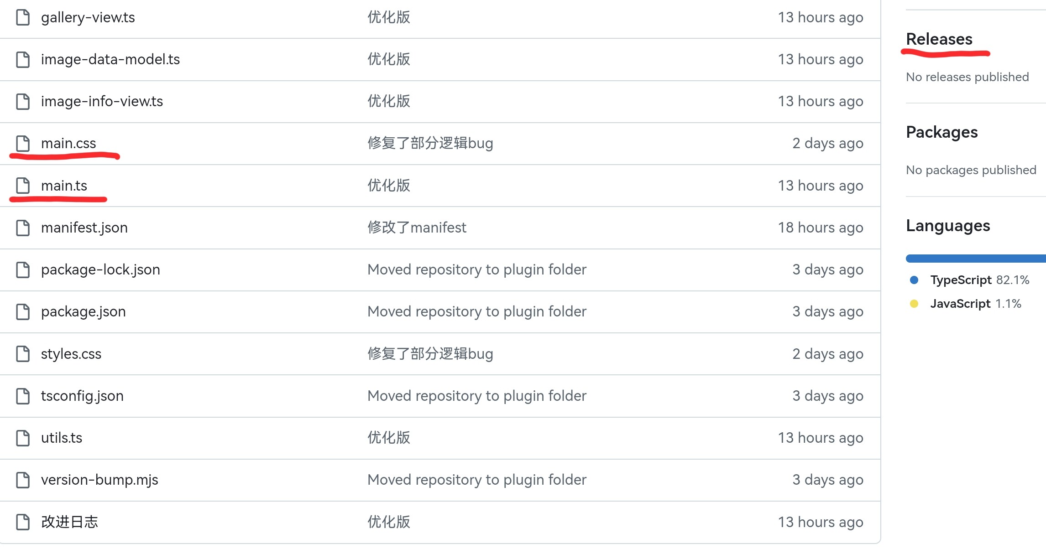Open the package.json file

pyautogui.click(x=83, y=311)
